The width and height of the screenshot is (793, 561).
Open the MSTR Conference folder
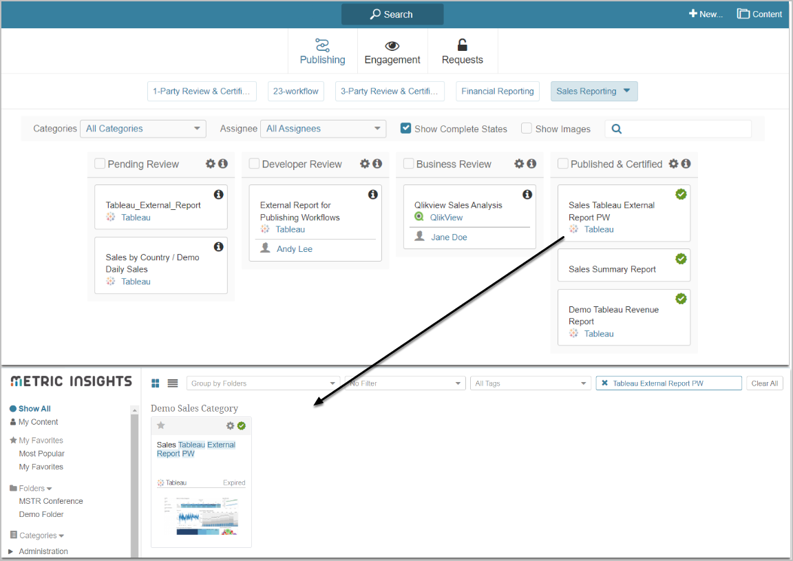tap(51, 501)
